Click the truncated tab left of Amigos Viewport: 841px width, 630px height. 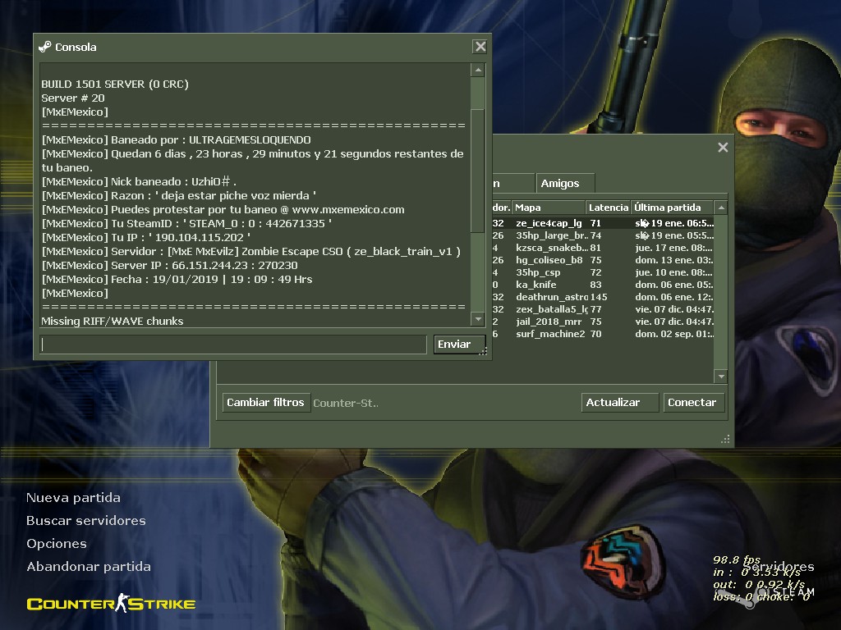[x=513, y=183]
